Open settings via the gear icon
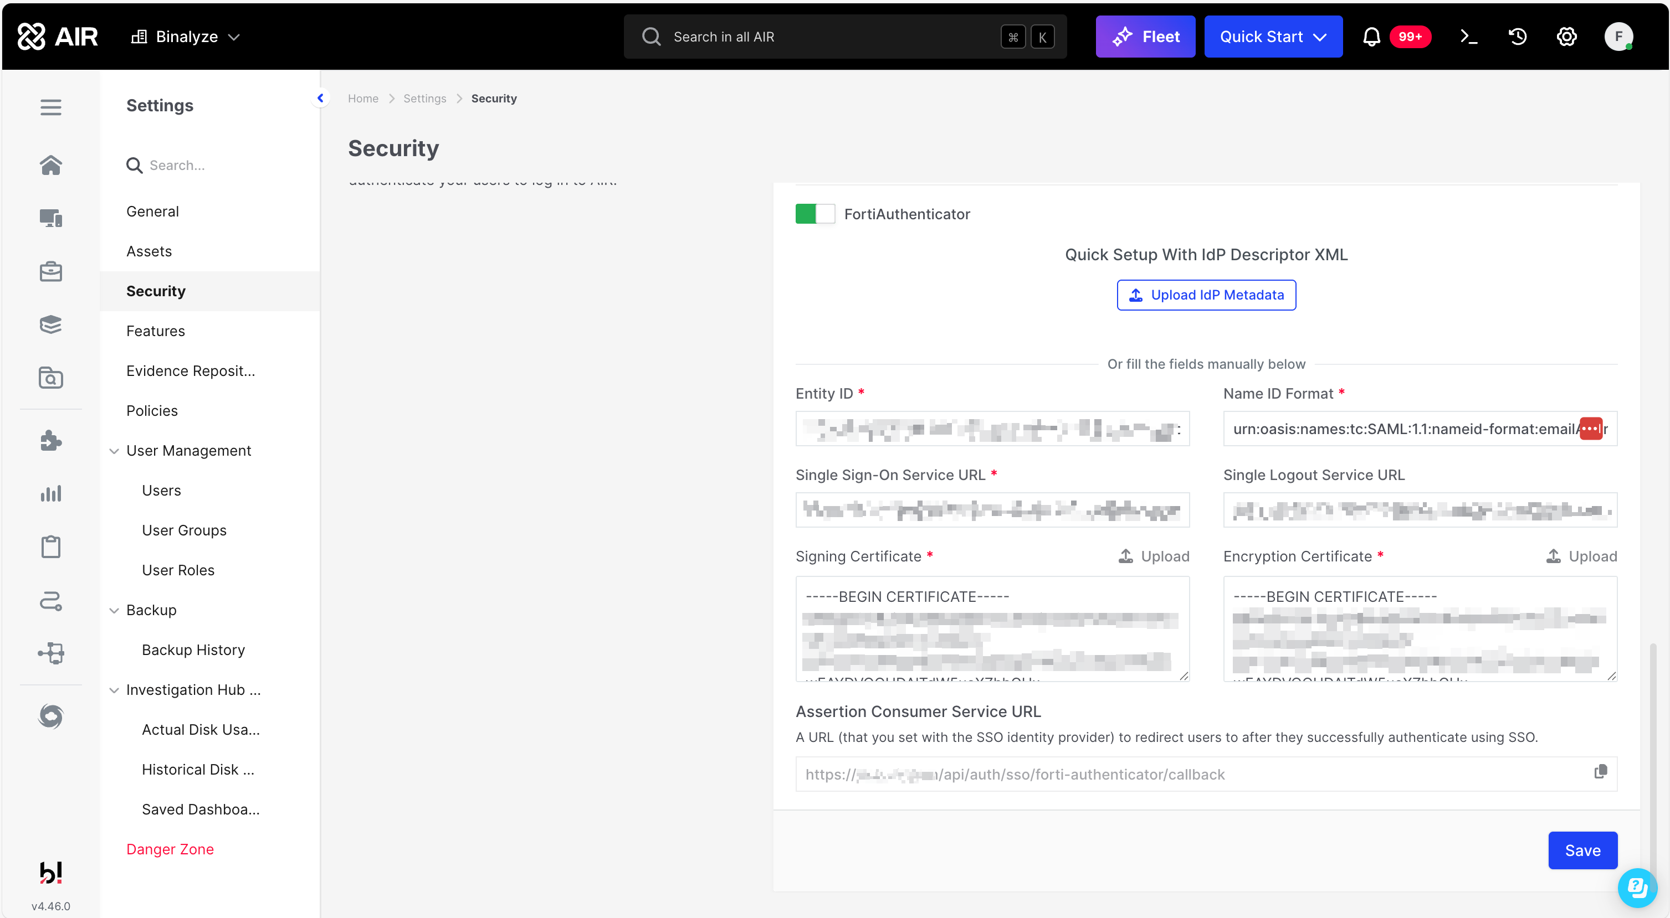 (1567, 37)
